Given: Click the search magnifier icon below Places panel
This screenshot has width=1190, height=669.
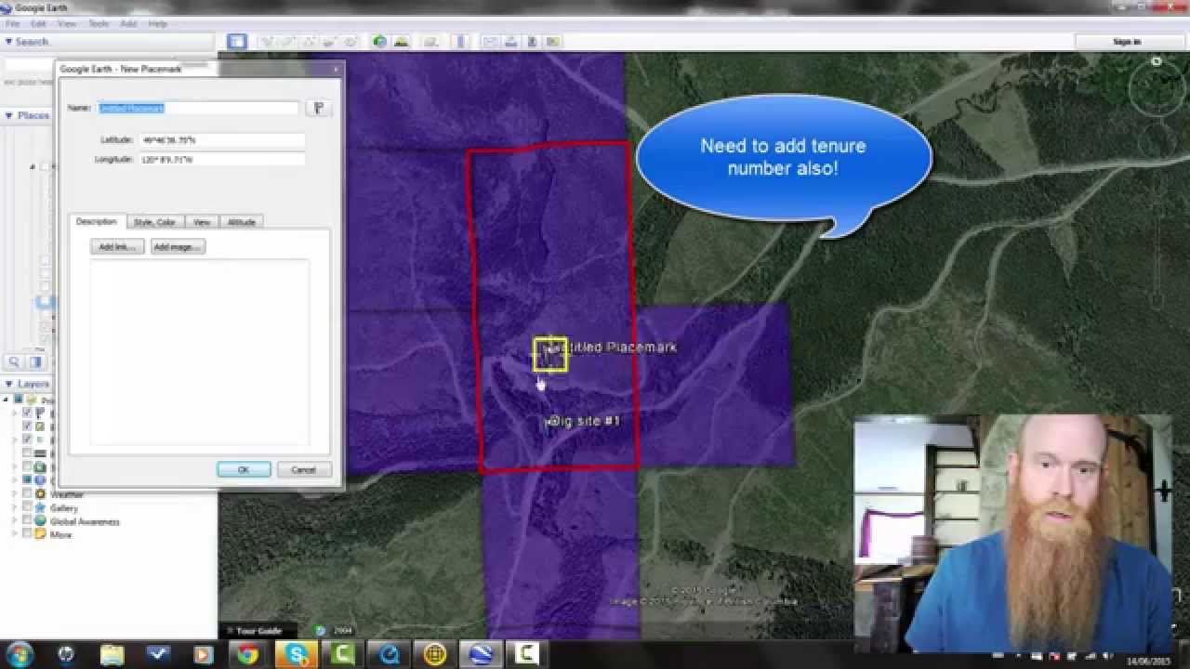Looking at the screenshot, I should tap(14, 361).
